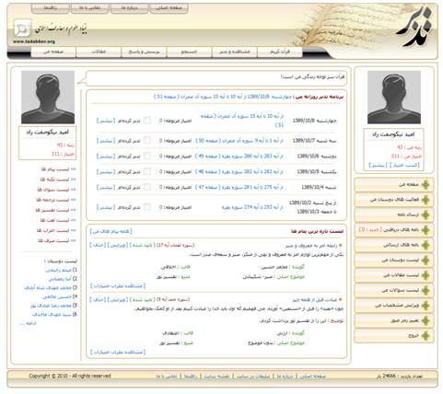
Task: Click the foundation logo icon above www.tadabbor.org
Action: coord(22,29)
